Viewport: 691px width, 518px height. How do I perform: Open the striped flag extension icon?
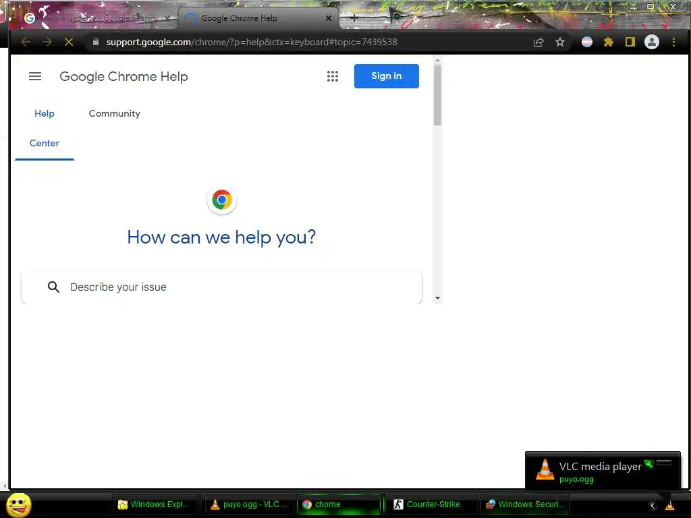(587, 42)
